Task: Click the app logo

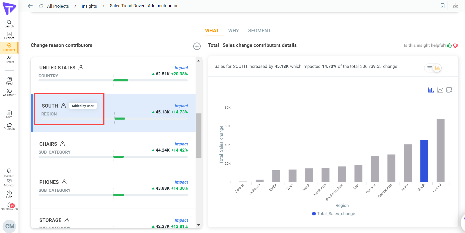Action: click(x=9, y=8)
